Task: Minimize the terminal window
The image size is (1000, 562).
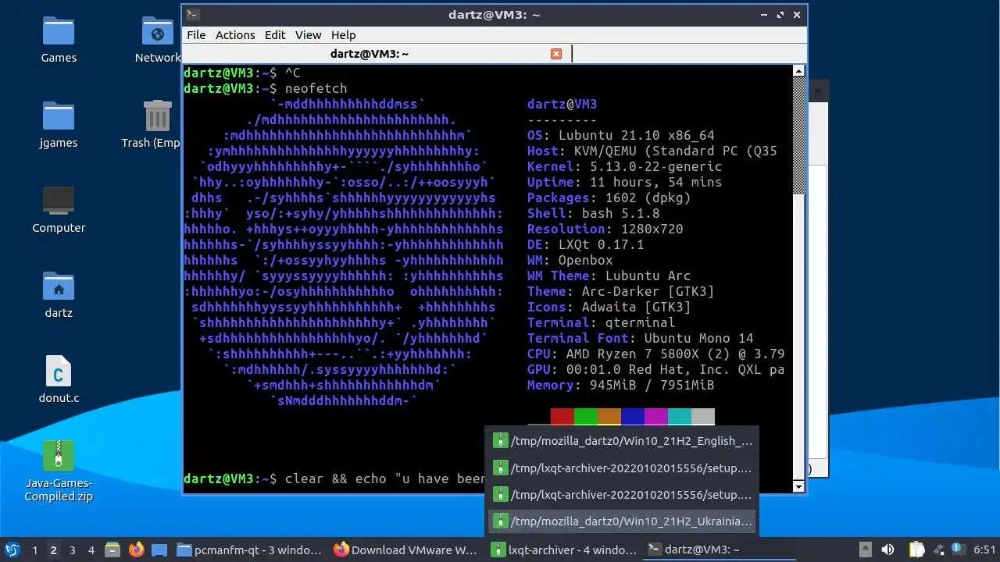Action: (764, 15)
